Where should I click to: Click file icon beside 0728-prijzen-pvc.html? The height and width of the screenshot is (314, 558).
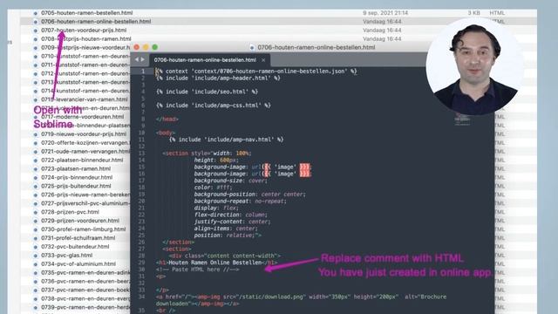(x=35, y=212)
